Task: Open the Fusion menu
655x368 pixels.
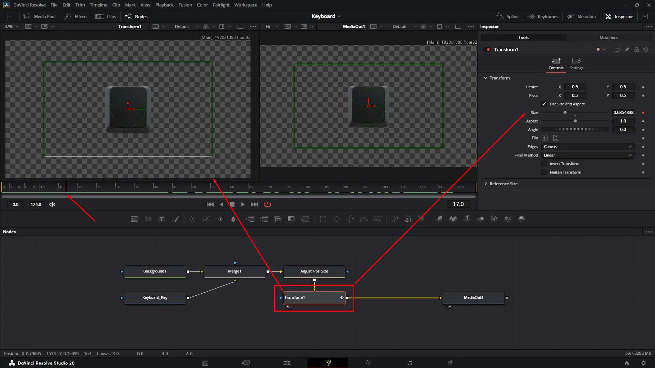Action: pyautogui.click(x=185, y=5)
